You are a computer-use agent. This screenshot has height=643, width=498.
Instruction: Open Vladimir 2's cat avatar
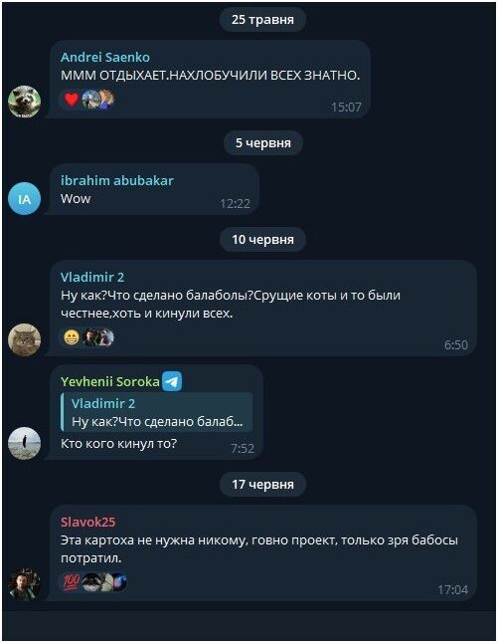[x=24, y=339]
